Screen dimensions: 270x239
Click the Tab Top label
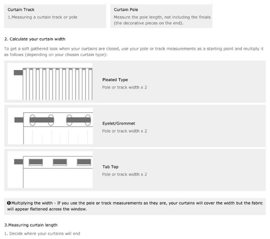110,167
